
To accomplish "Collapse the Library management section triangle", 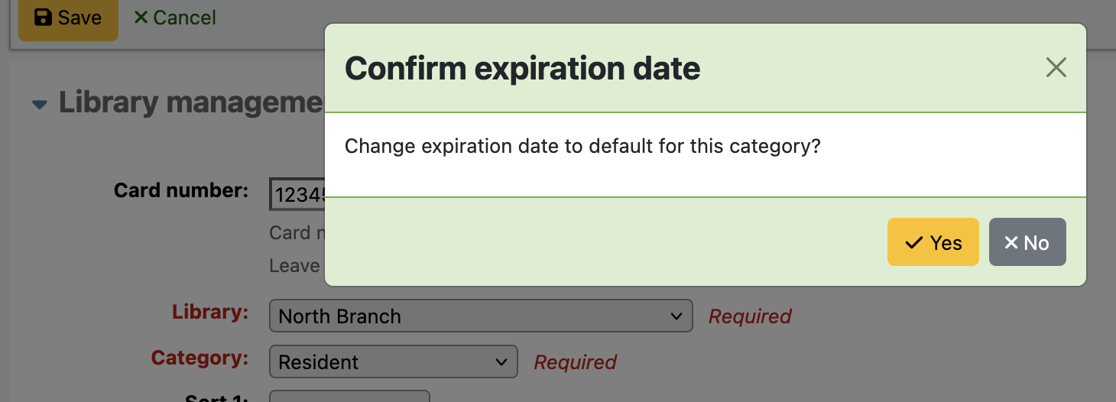I will pos(40,105).
